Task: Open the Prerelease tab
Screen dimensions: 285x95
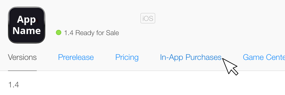Action: pyautogui.click(x=76, y=58)
